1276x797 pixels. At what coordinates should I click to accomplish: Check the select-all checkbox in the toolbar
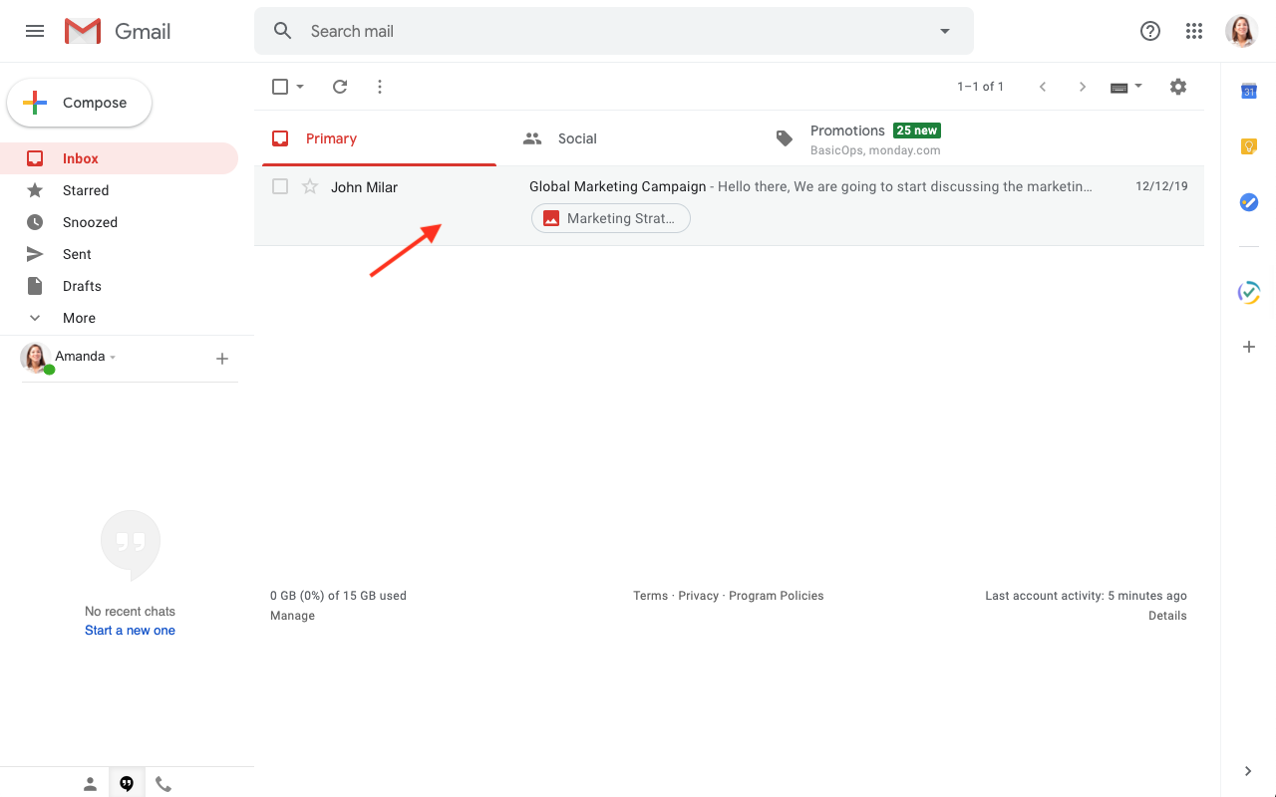point(280,87)
